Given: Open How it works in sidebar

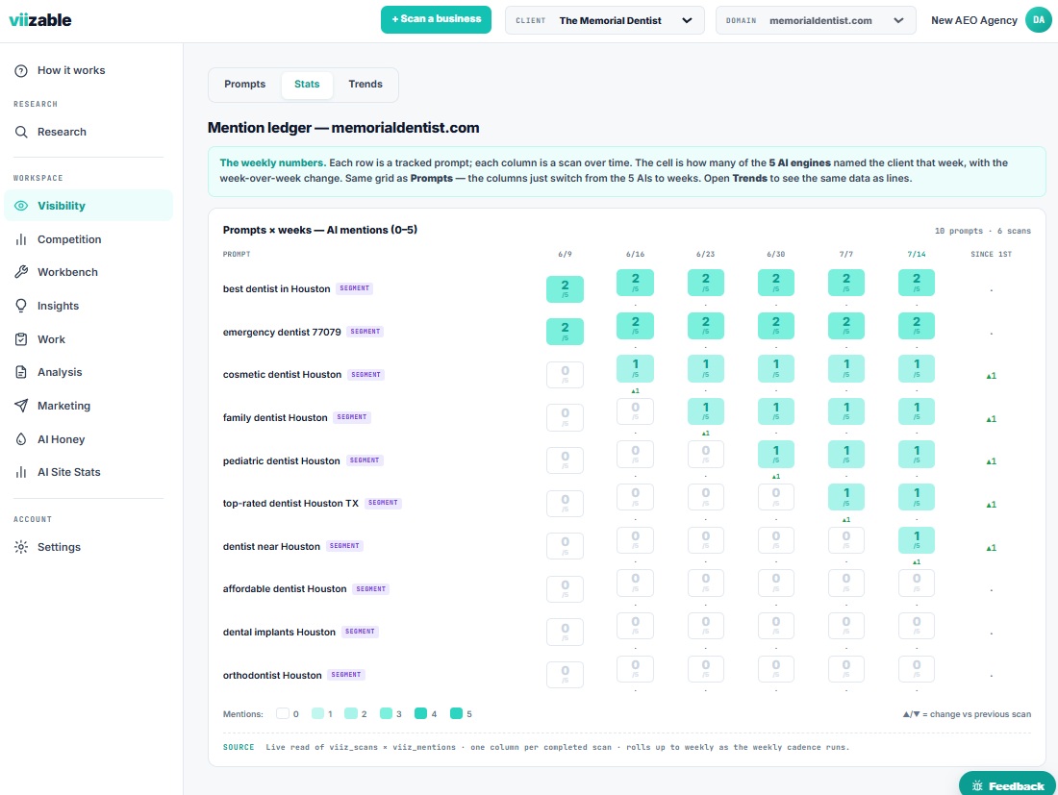Looking at the screenshot, I should click(x=88, y=71).
